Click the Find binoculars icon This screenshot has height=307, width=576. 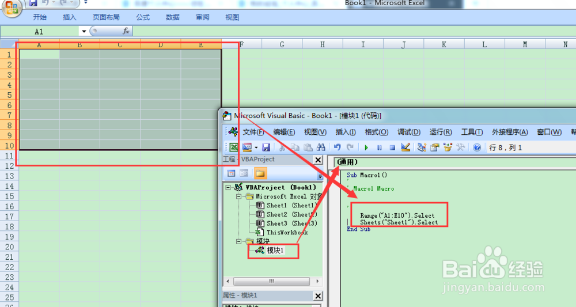pyautogui.click(x=321, y=147)
